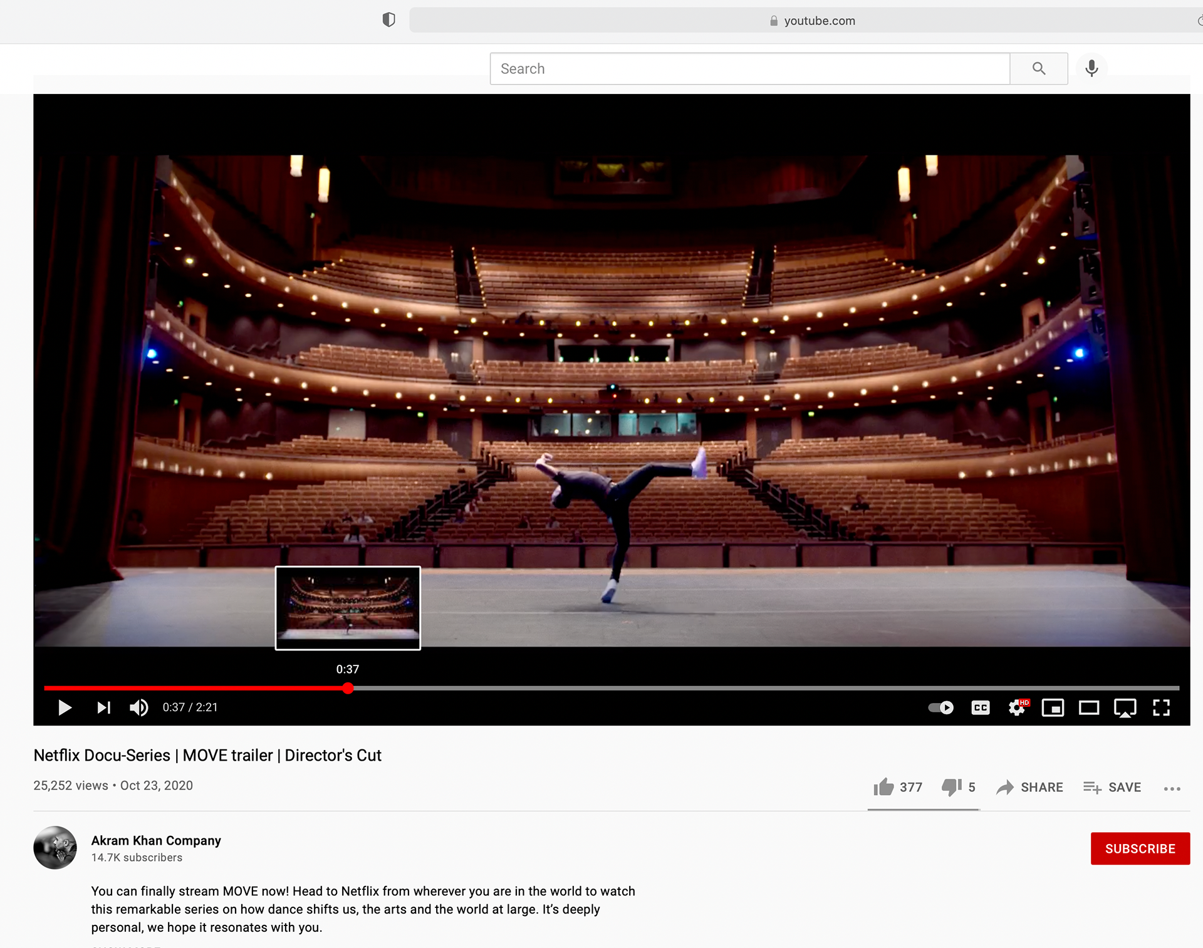
Task: Open the Akram Khan Company channel name
Action: coord(156,840)
